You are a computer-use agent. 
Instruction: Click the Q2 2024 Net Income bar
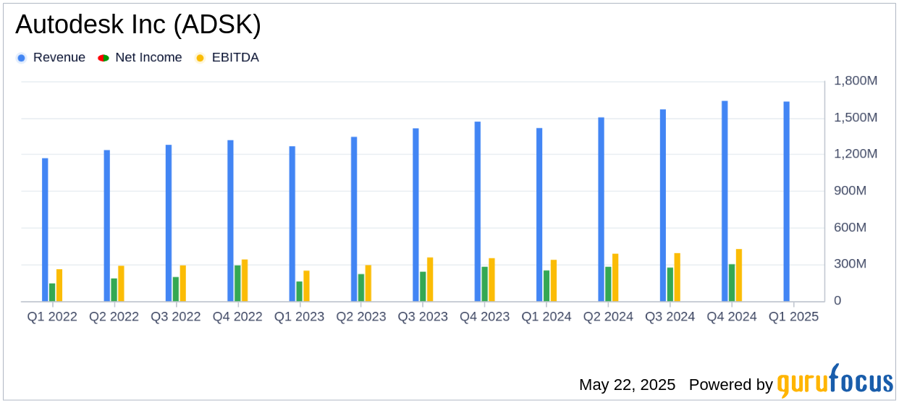click(608, 284)
